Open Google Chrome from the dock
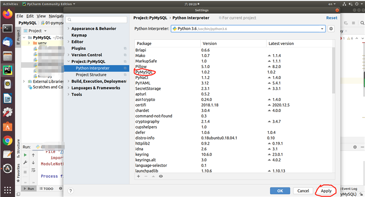Image resolution: width=365 pixels, height=197 pixels. (7, 141)
